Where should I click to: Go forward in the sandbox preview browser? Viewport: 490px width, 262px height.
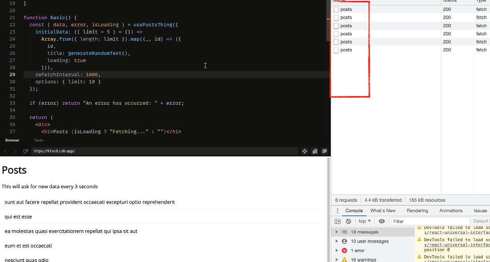coord(15,151)
